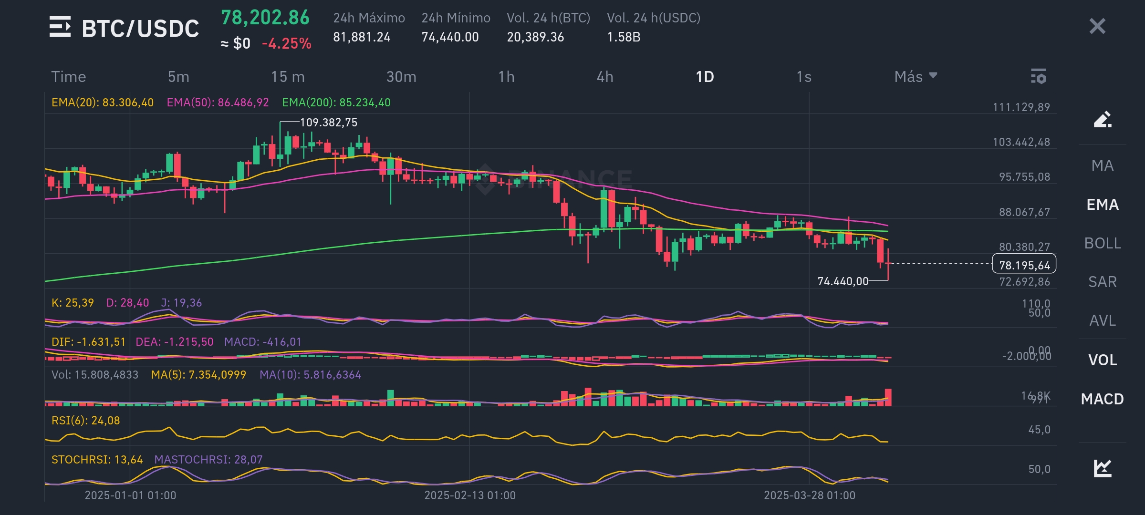1145x515 pixels.
Task: Toggle the SAR indicator
Action: click(1103, 282)
